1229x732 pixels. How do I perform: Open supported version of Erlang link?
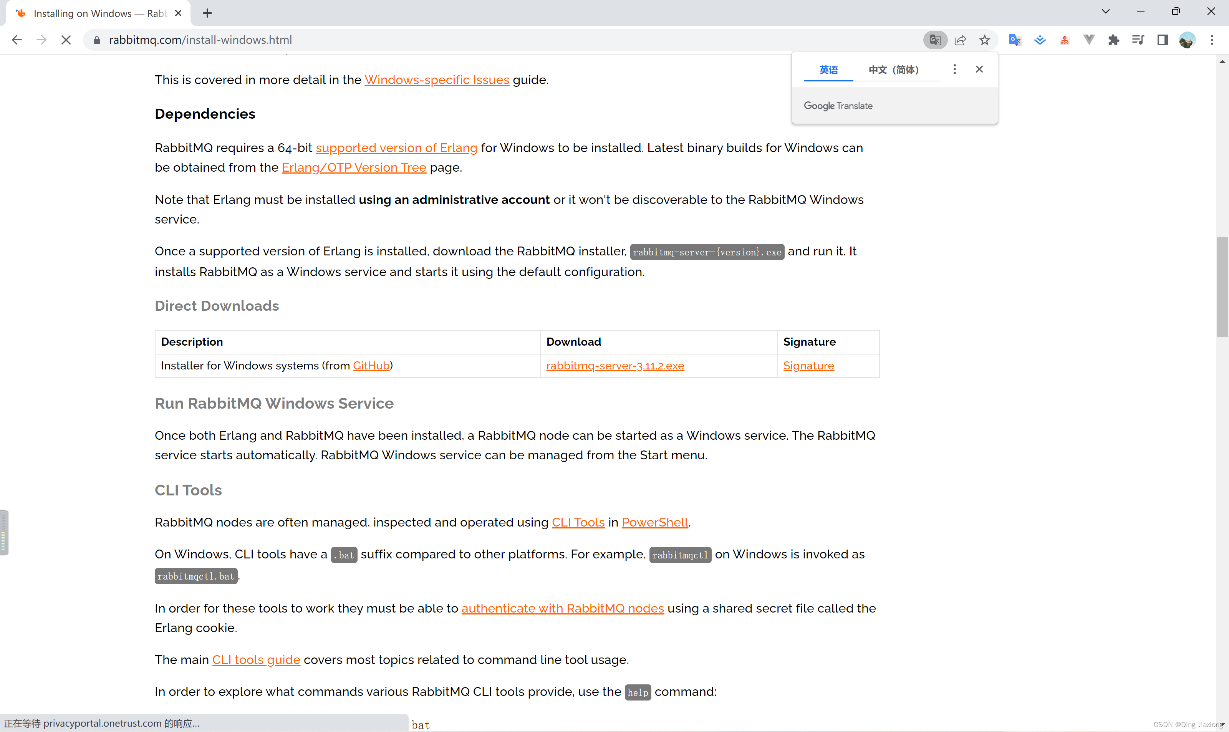tap(396, 148)
